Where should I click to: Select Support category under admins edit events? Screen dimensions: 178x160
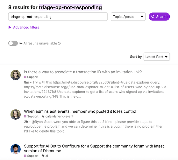[x=31, y=116]
